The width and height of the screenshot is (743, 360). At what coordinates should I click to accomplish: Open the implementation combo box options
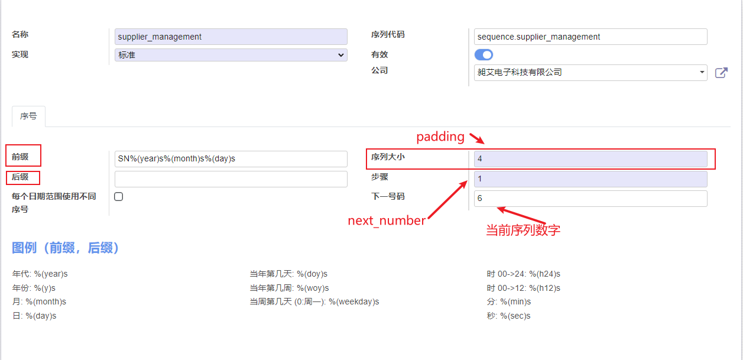[231, 54]
